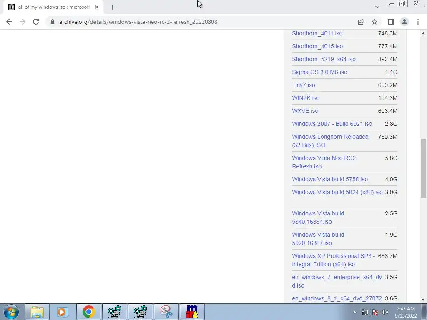Download Windows Vista Neo RC2 Refresh.iso
Screen dimensions: 427x320
click(324, 162)
